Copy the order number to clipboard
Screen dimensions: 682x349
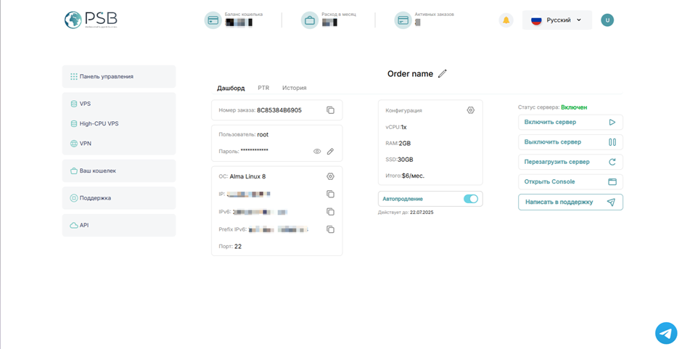click(x=330, y=110)
